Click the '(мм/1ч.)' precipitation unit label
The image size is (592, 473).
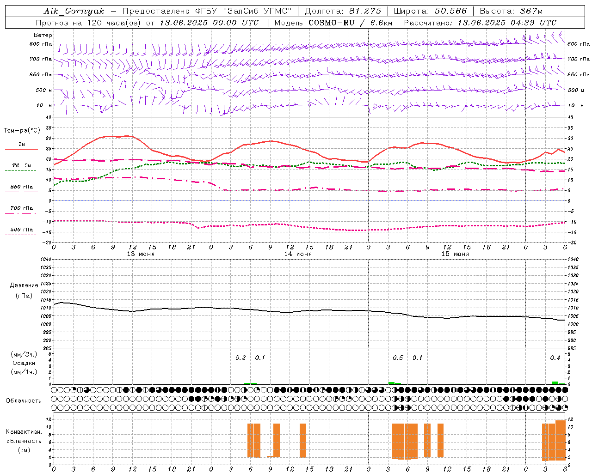pos(24,372)
